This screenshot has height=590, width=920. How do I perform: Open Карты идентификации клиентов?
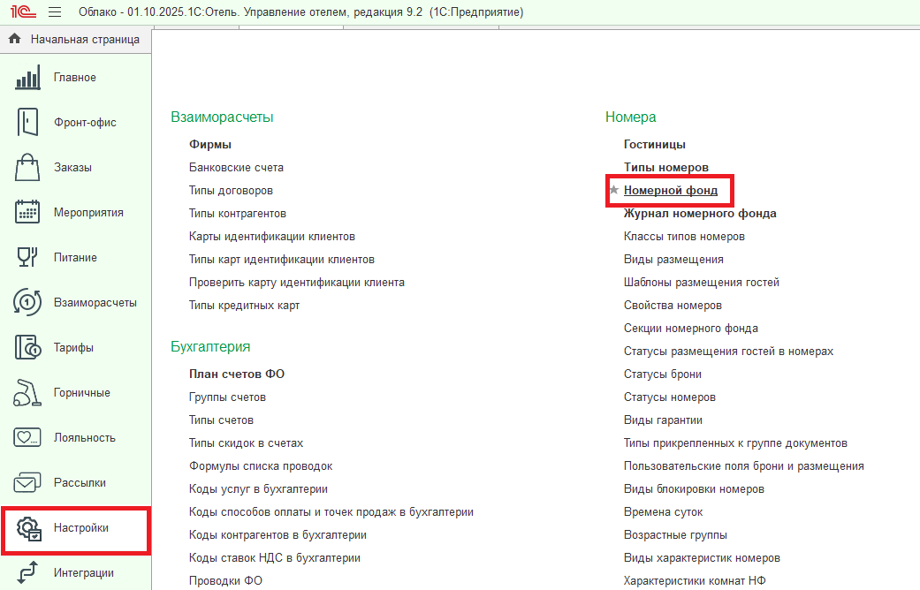[x=271, y=237]
